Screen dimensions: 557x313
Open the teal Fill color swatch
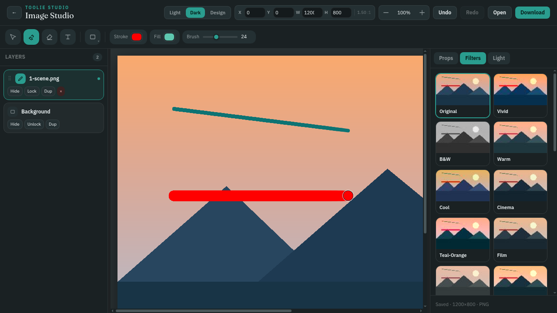169,37
